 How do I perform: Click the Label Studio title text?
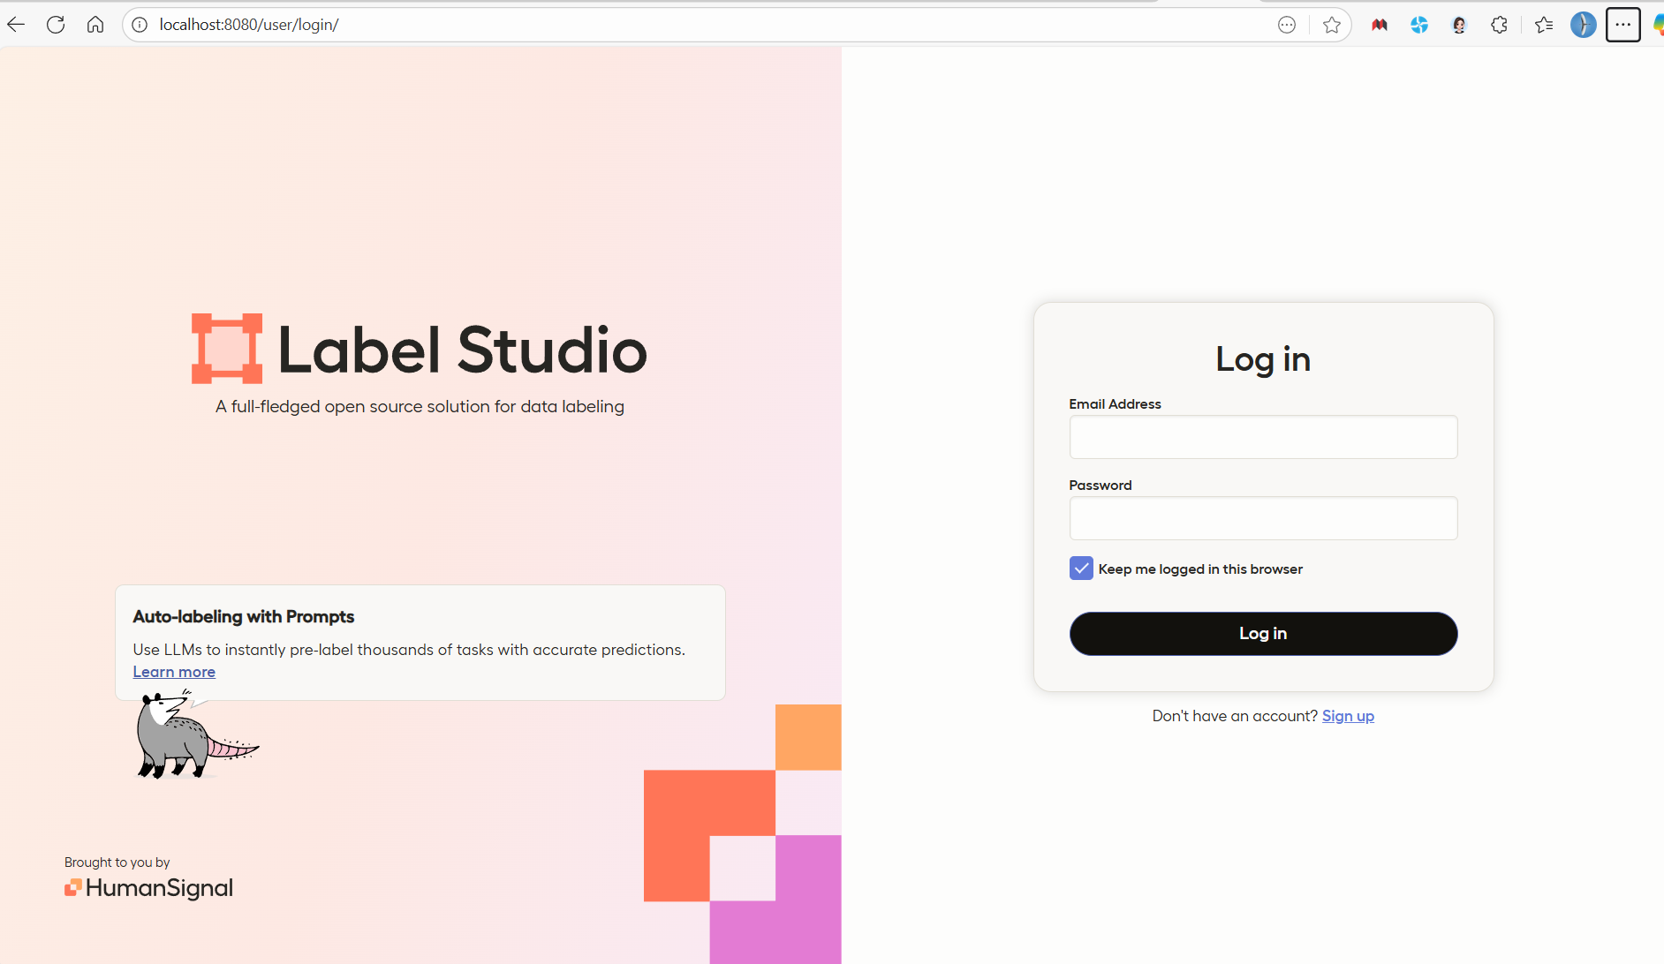(463, 350)
